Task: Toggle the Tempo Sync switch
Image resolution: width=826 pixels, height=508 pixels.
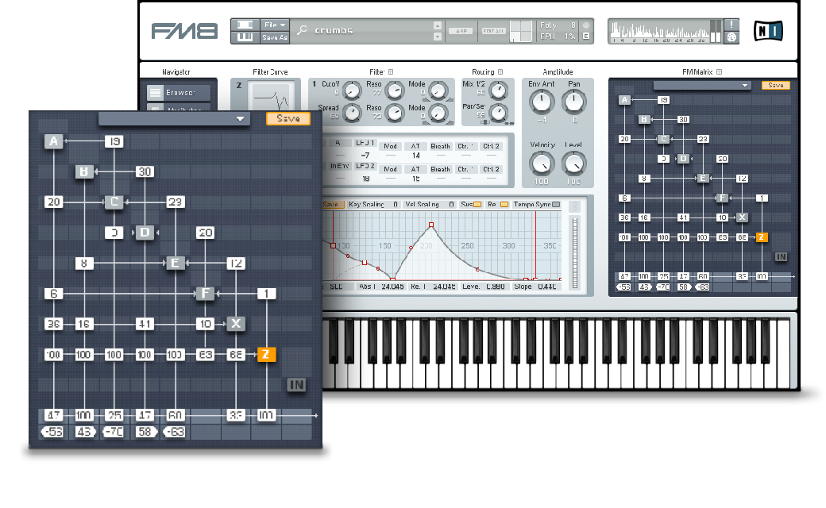Action: click(556, 204)
